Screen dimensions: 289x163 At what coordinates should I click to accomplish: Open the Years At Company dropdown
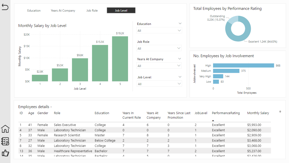(x=159, y=66)
